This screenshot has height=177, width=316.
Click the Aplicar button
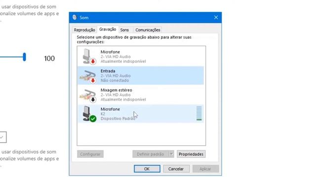[x=205, y=169]
